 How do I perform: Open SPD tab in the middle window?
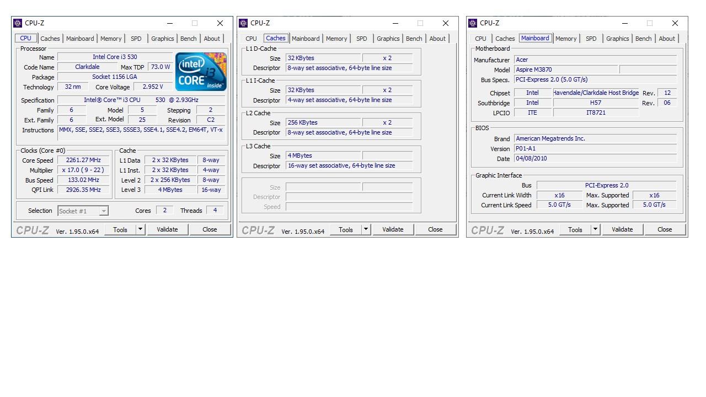pyautogui.click(x=361, y=39)
